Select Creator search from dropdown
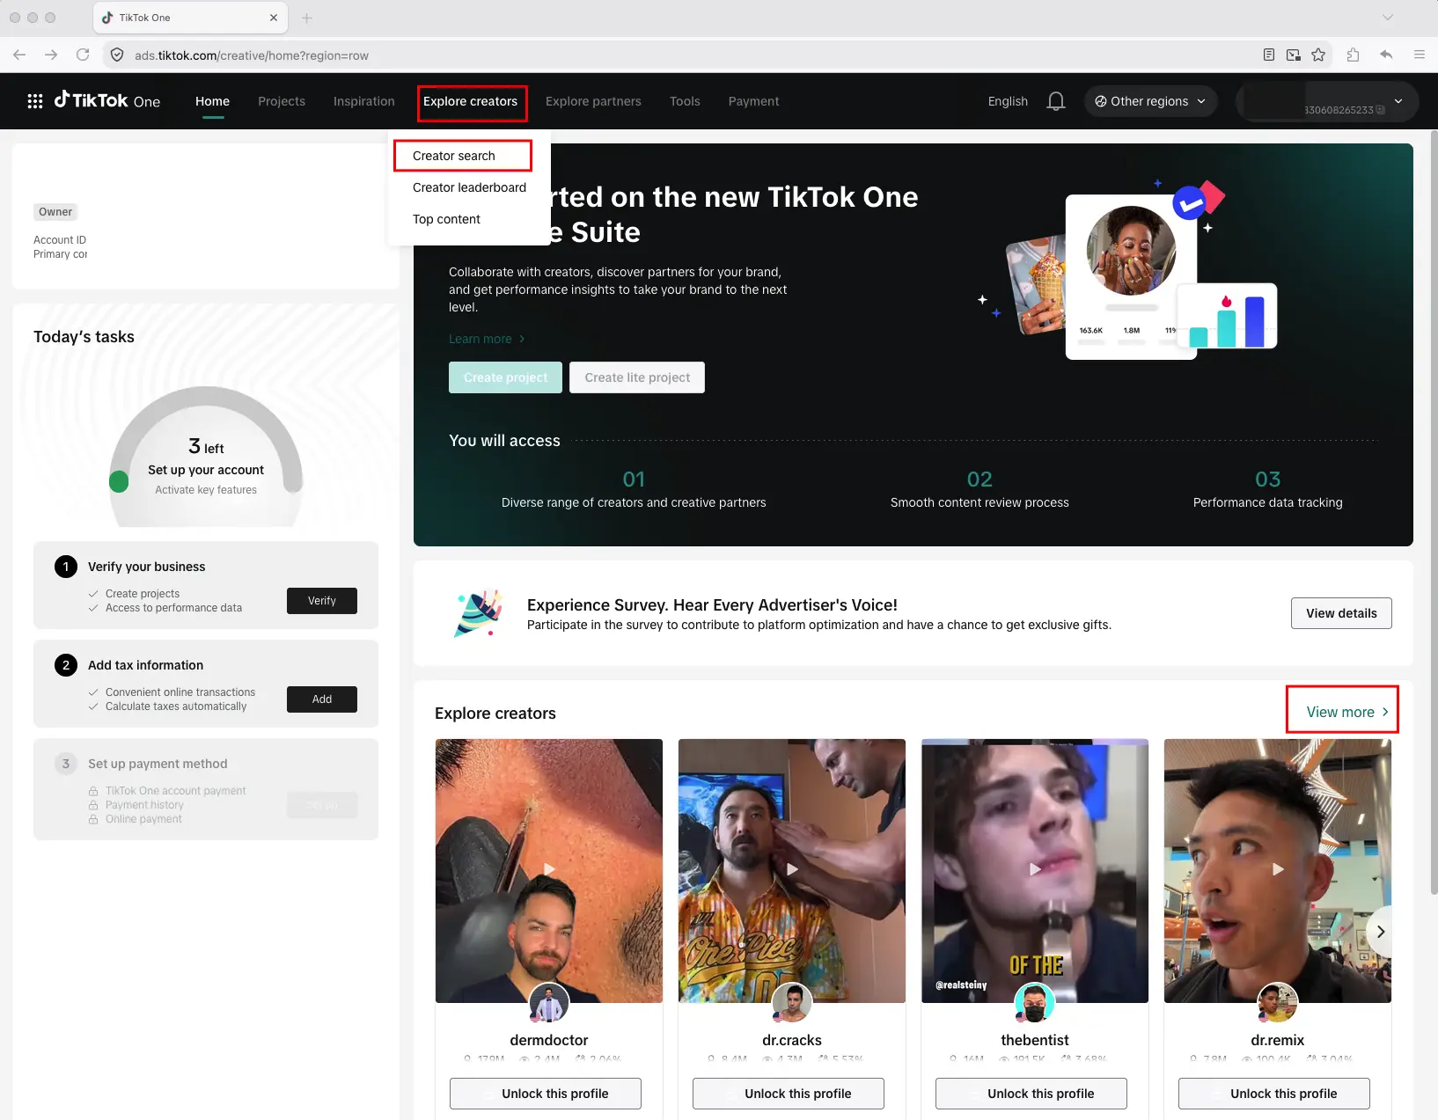This screenshot has height=1120, width=1438. pos(454,156)
